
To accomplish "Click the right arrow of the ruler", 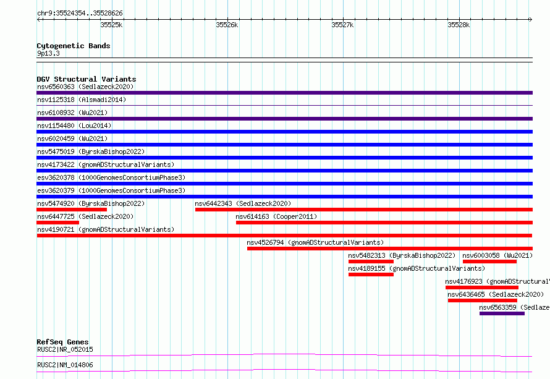I will 530,20.
